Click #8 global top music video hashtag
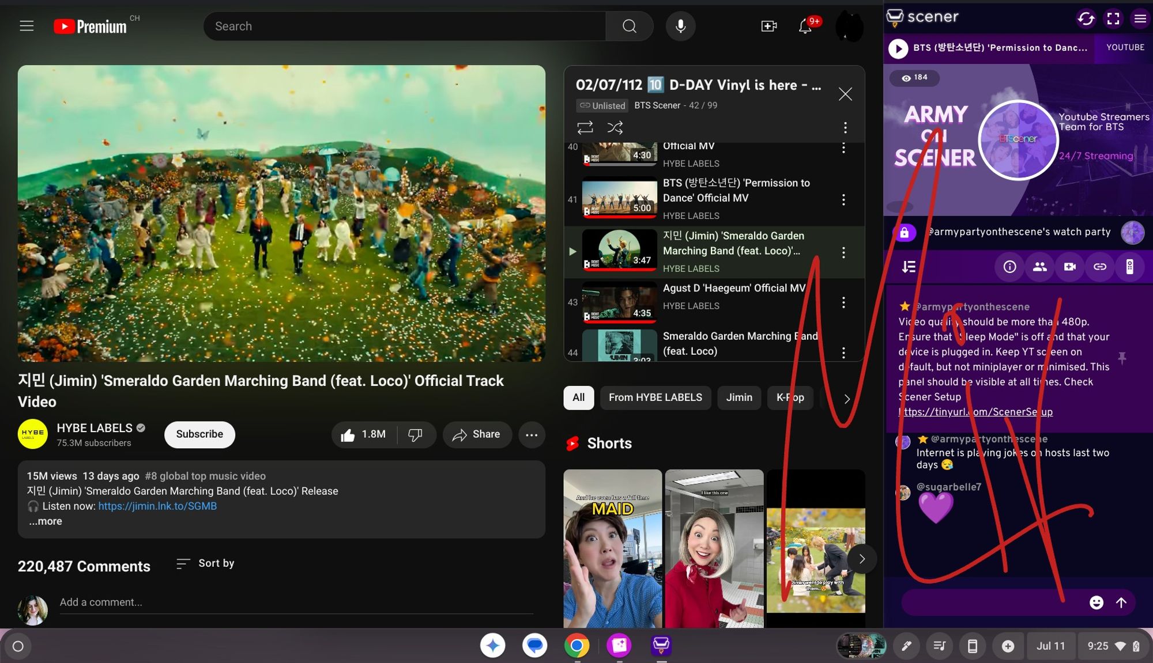The width and height of the screenshot is (1153, 663). [205, 476]
